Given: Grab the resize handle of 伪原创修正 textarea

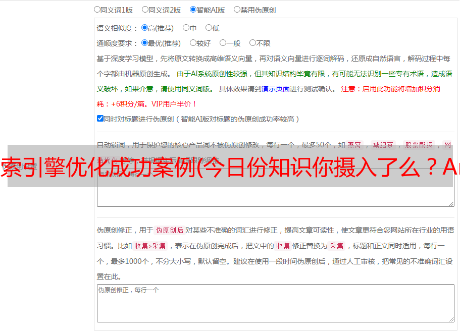Looking at the screenshot, I should [451, 319].
